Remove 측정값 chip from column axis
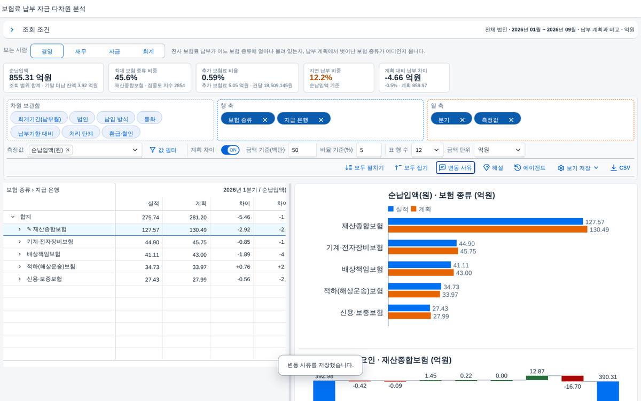The width and height of the screenshot is (641, 401). point(511,120)
